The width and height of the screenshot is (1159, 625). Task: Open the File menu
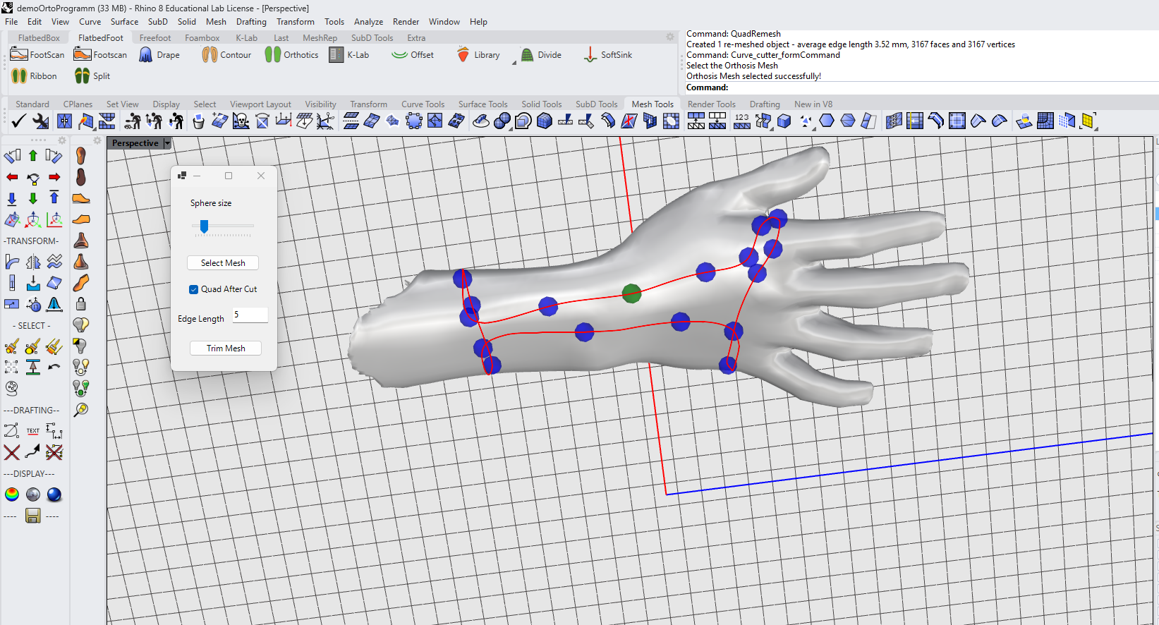pyautogui.click(x=11, y=22)
